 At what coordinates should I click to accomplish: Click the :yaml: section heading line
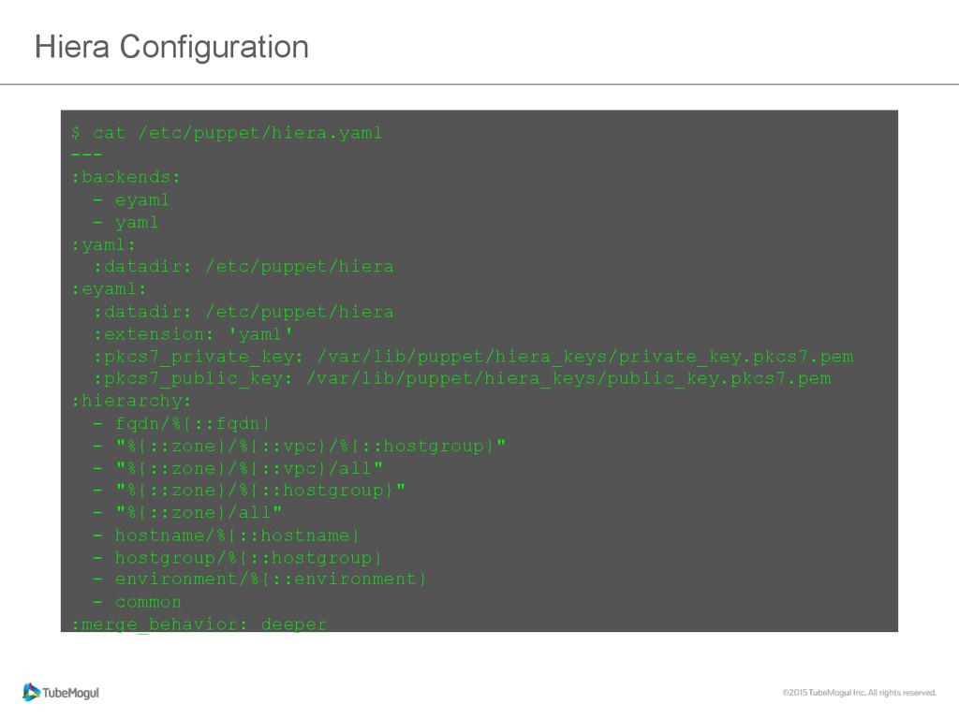pos(104,244)
